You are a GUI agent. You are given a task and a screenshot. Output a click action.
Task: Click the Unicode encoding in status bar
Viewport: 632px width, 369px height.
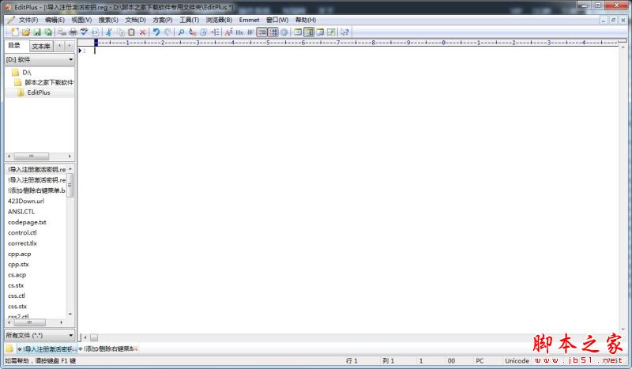pyautogui.click(x=517, y=360)
